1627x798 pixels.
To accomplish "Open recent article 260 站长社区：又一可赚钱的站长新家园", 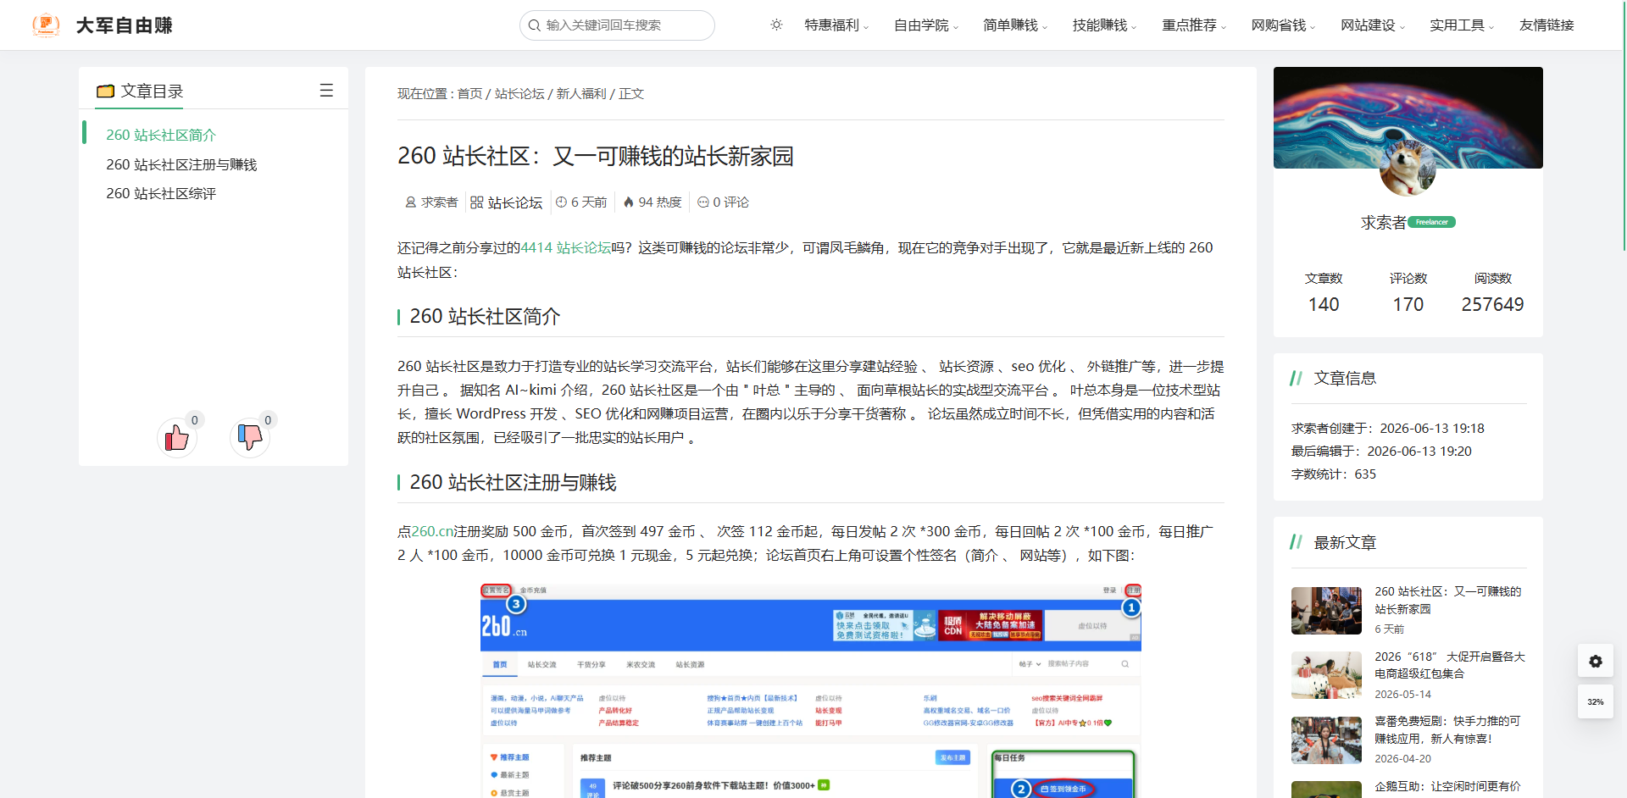I will click(1448, 600).
